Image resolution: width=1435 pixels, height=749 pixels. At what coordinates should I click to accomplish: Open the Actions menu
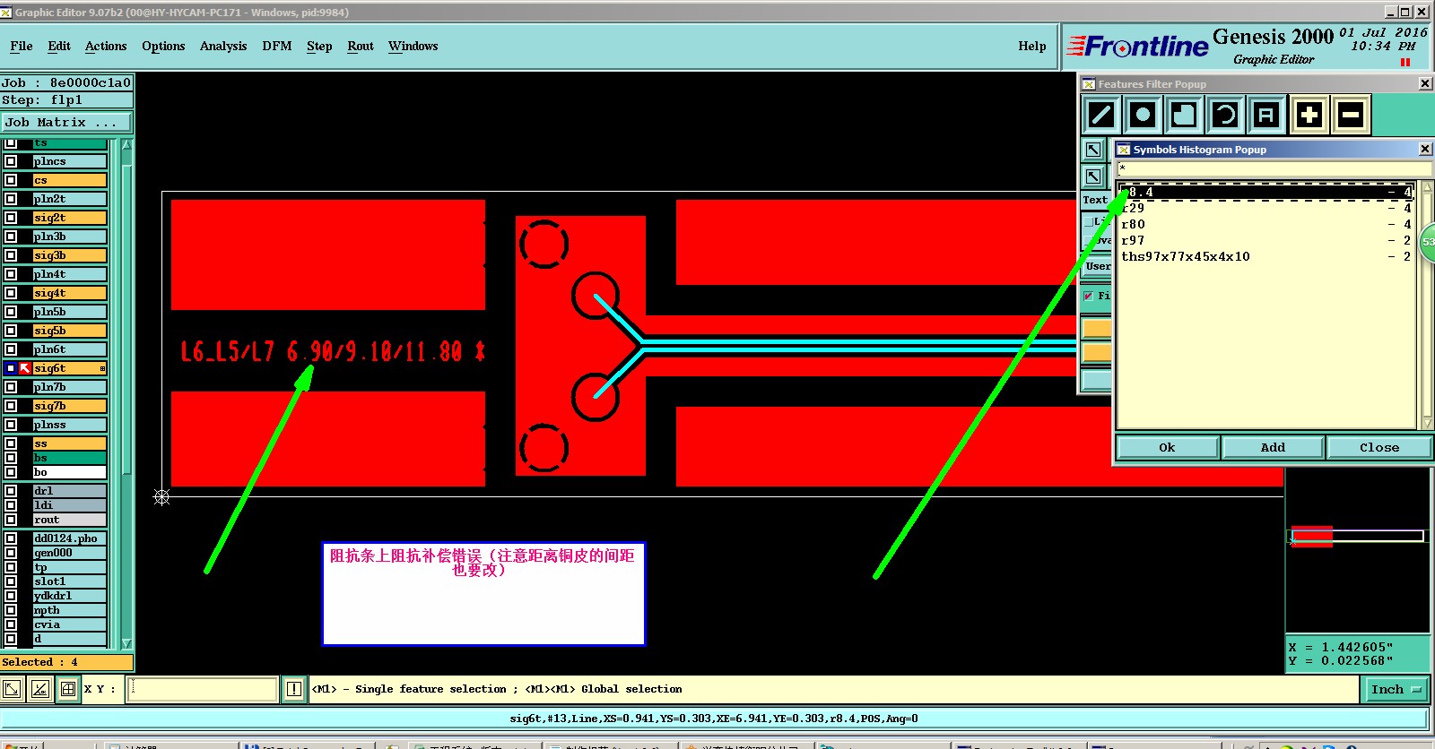pyautogui.click(x=106, y=46)
